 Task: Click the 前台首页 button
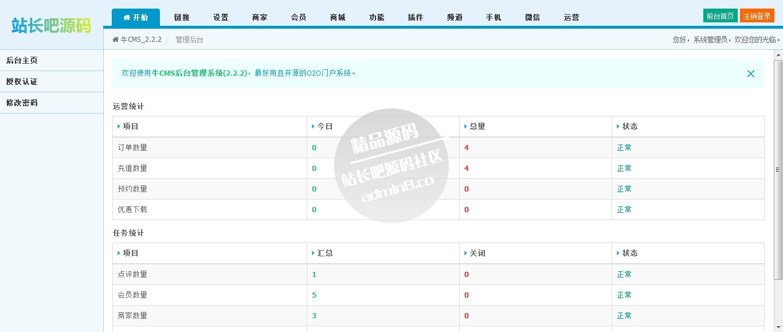(720, 15)
